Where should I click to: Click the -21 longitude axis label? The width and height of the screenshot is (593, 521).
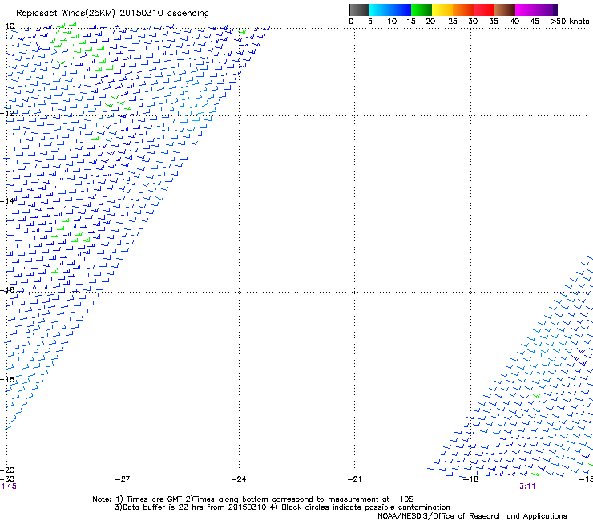[x=354, y=479]
